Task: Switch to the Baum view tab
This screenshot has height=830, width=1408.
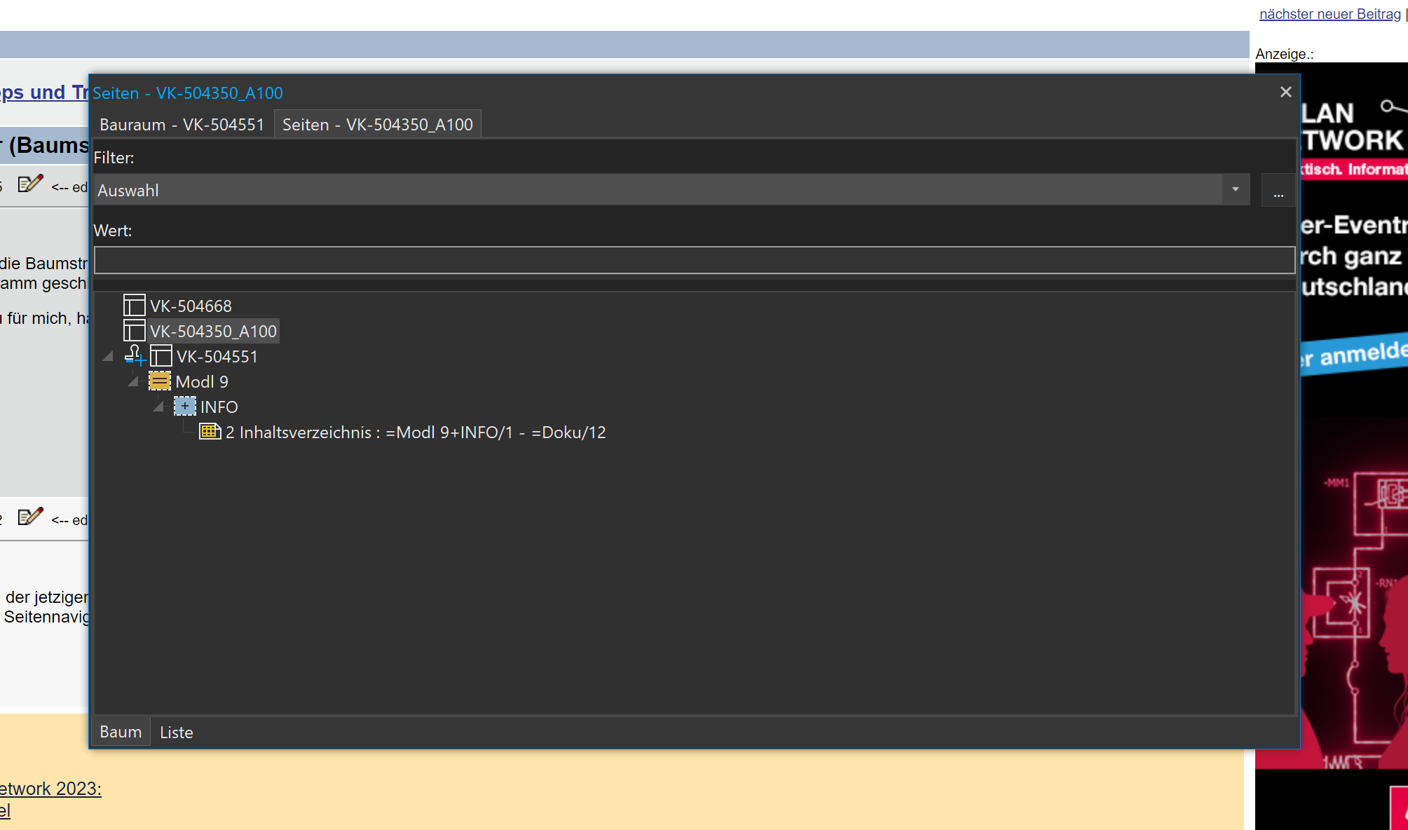Action: [x=121, y=732]
